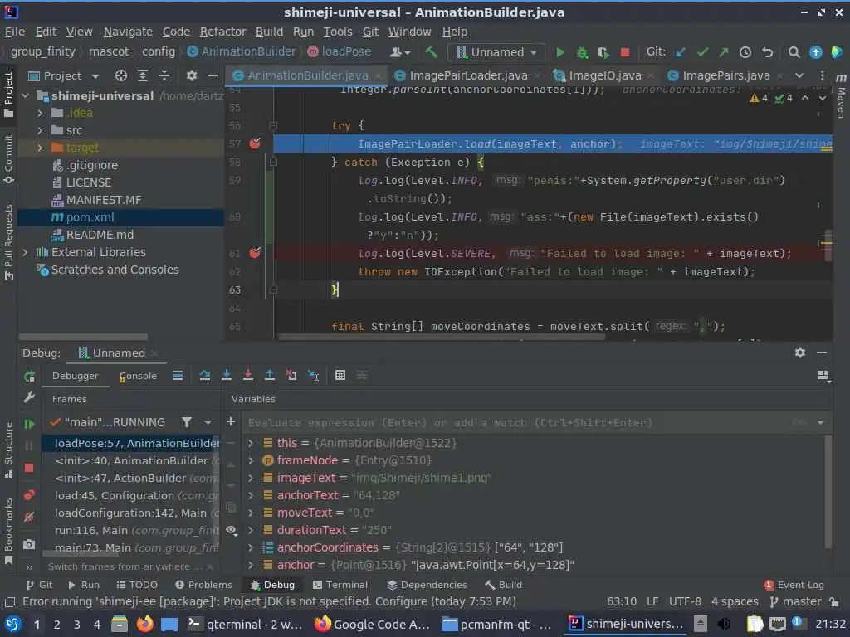
Task: Open the Maven side panel
Action: pyautogui.click(x=841, y=96)
